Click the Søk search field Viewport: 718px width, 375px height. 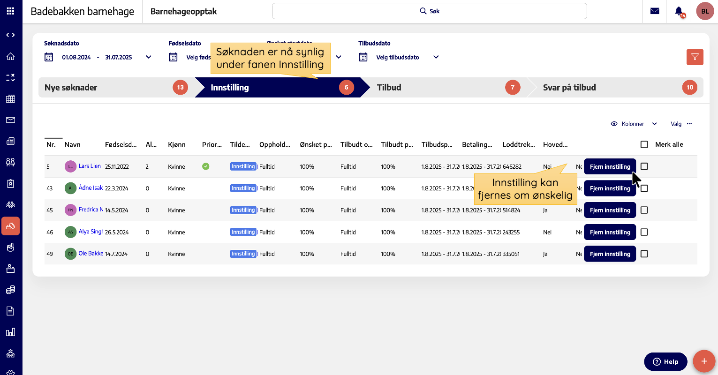point(429,11)
